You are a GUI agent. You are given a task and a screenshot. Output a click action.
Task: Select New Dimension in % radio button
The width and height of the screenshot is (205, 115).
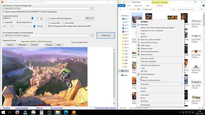18,22
